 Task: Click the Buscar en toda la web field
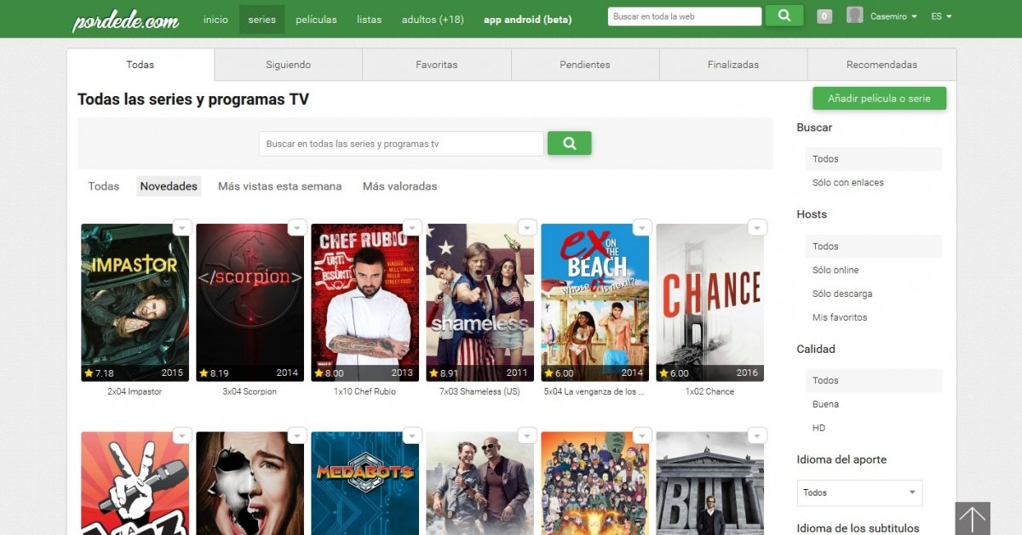point(685,16)
